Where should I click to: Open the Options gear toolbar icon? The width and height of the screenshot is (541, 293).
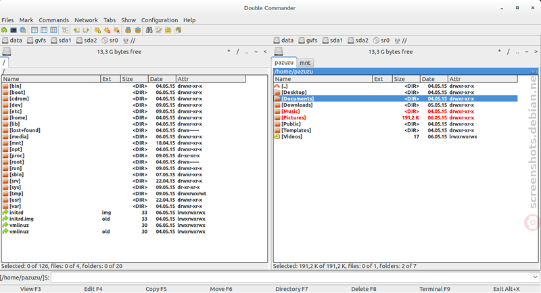[23, 30]
